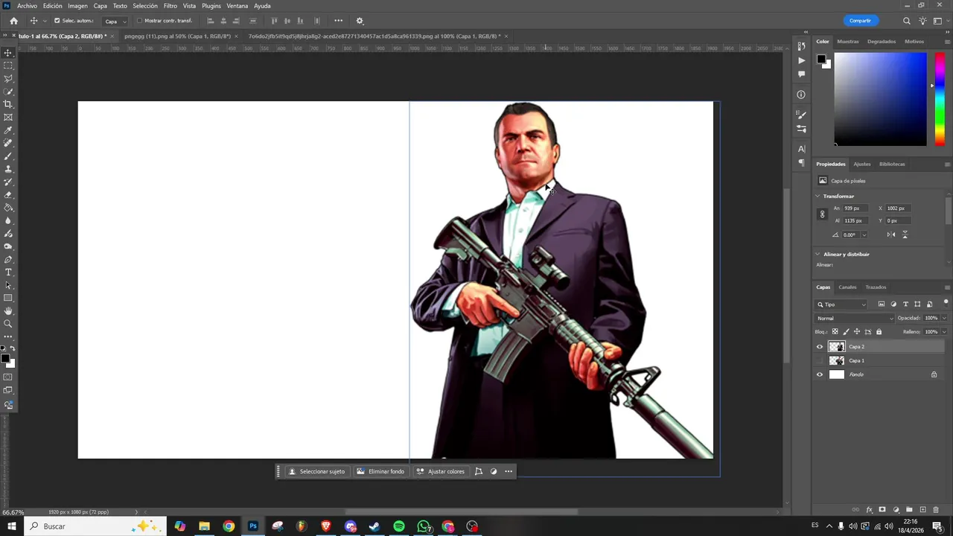Open the History panel icon

click(801, 46)
